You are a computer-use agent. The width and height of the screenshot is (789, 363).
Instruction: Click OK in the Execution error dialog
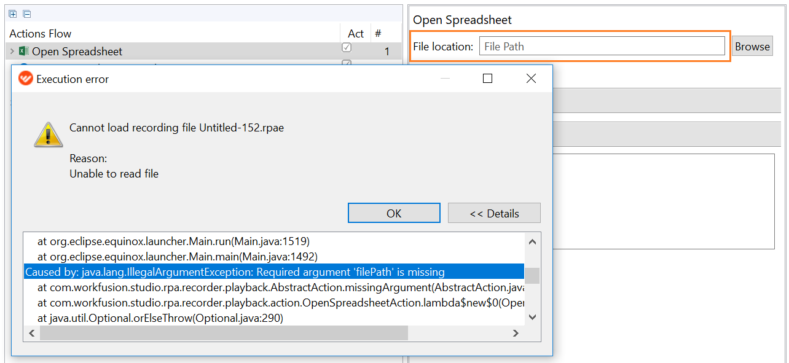[394, 213]
